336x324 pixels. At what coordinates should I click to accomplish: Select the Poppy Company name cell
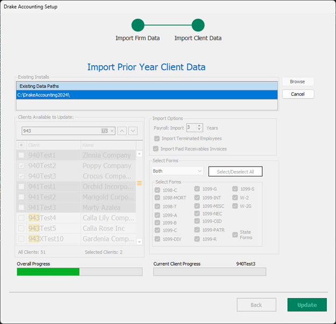point(108,166)
